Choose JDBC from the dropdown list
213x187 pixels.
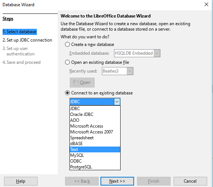[x=95, y=109]
